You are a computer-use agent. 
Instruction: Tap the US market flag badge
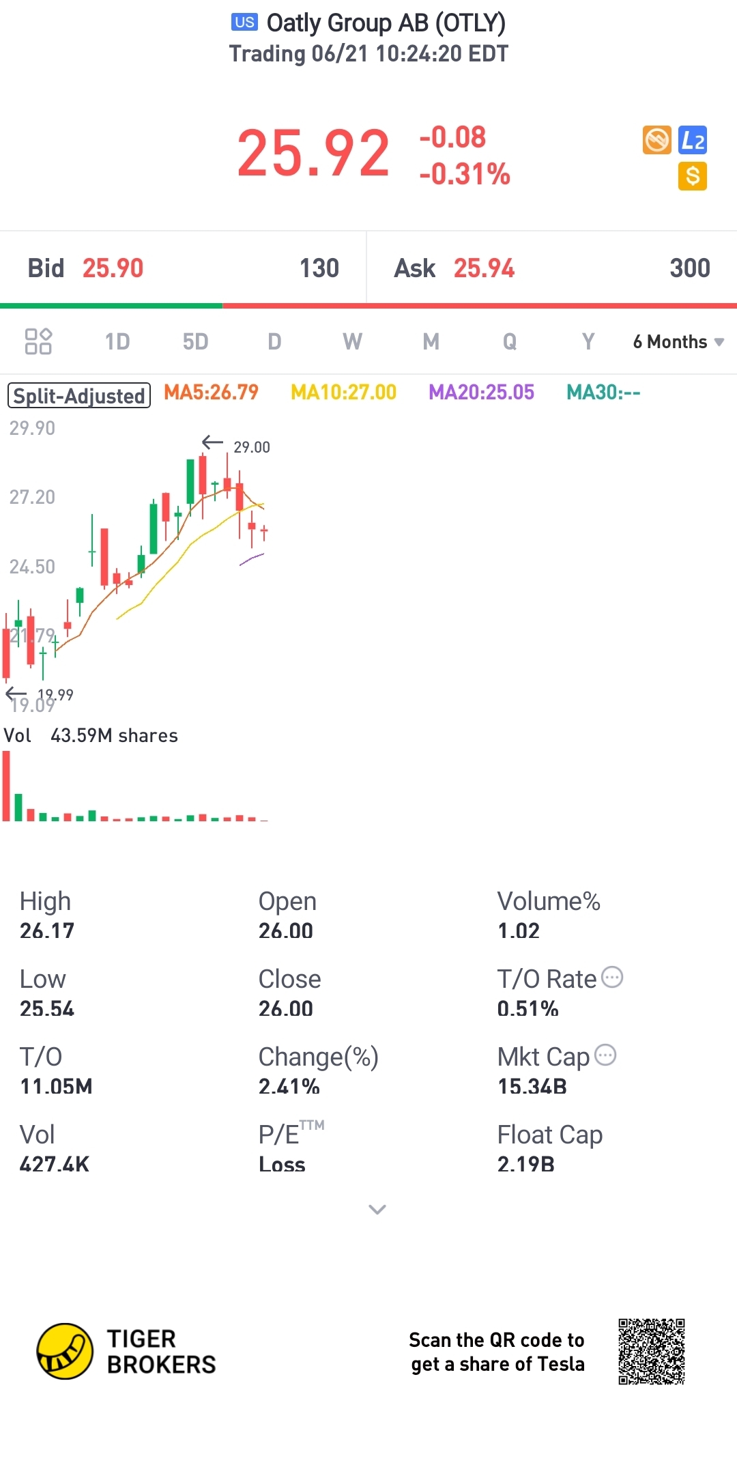pyautogui.click(x=244, y=23)
